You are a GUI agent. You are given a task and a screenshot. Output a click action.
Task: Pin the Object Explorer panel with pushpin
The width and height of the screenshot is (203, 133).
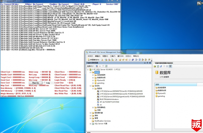pos(147,63)
